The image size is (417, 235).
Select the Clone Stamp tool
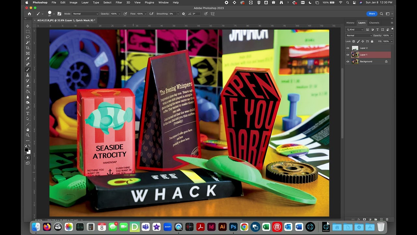(x=28, y=75)
